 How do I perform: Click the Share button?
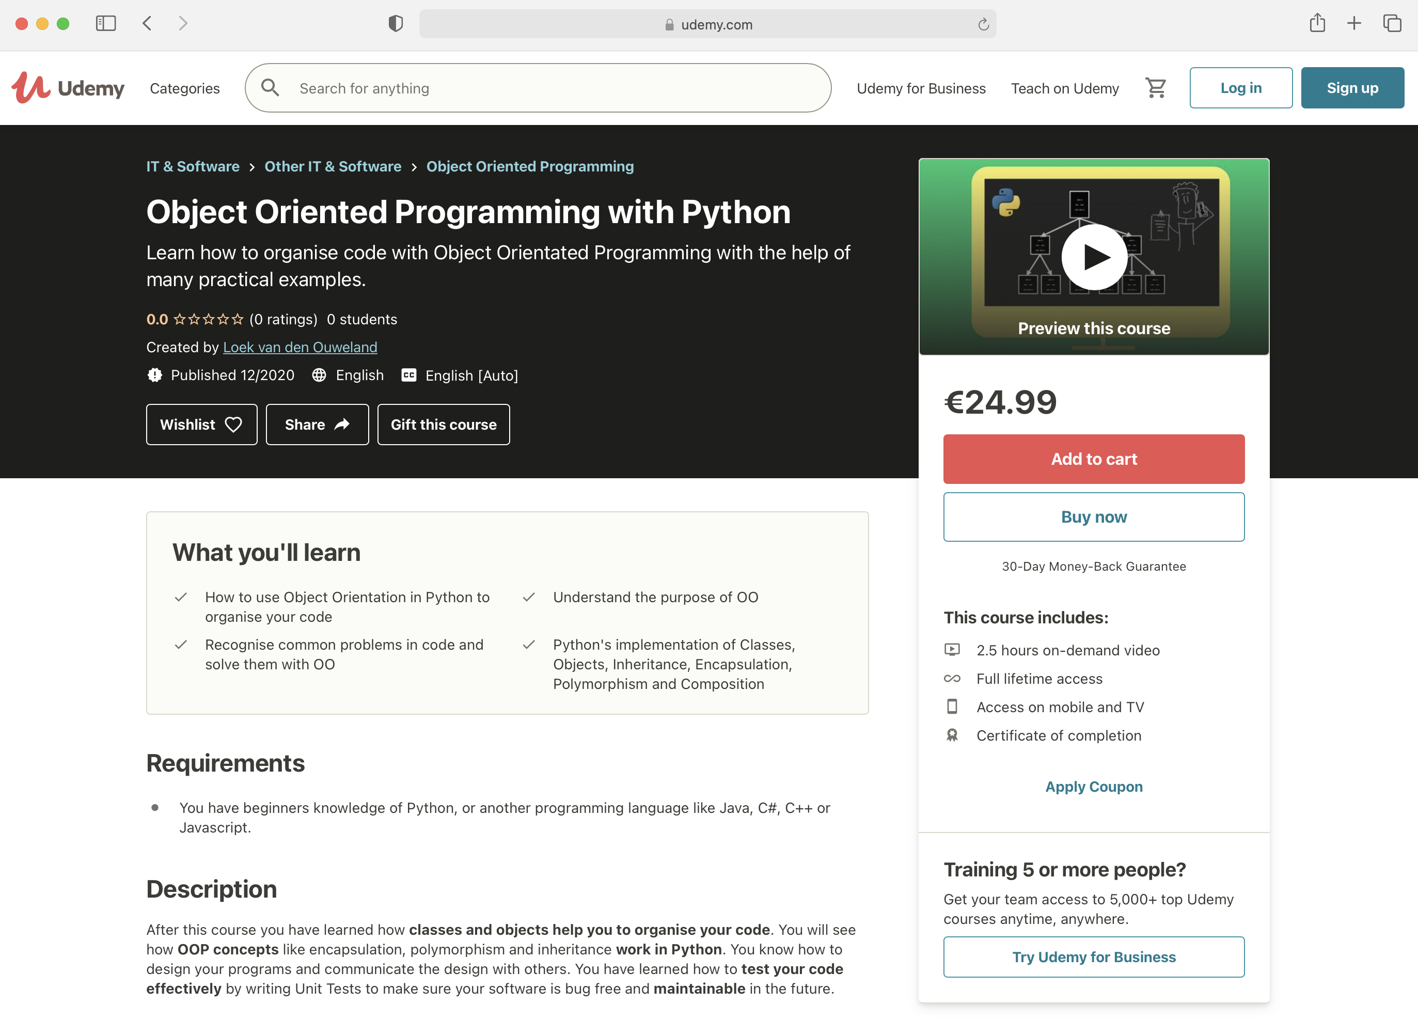pyautogui.click(x=317, y=425)
